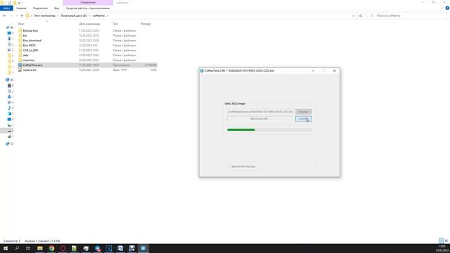The height and width of the screenshot is (253, 450).
Task: Click Cancel in the CoffeeTime dialog
Action: pos(303,119)
